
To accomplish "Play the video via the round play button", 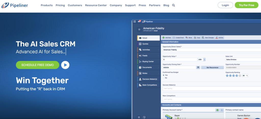I will click(x=65, y=65).
